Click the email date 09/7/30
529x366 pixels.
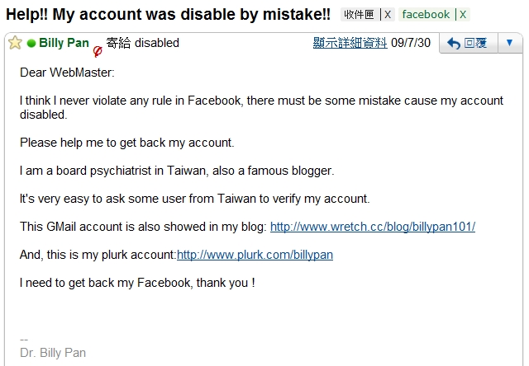point(411,43)
